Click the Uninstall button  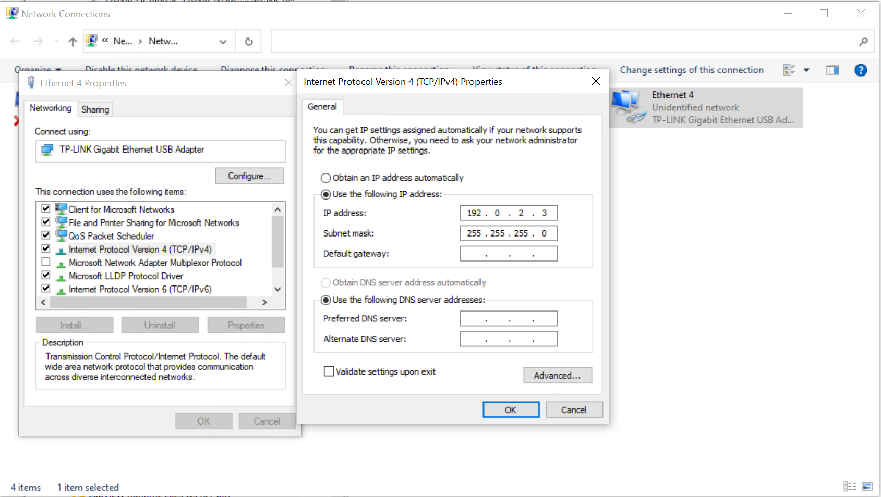(160, 325)
